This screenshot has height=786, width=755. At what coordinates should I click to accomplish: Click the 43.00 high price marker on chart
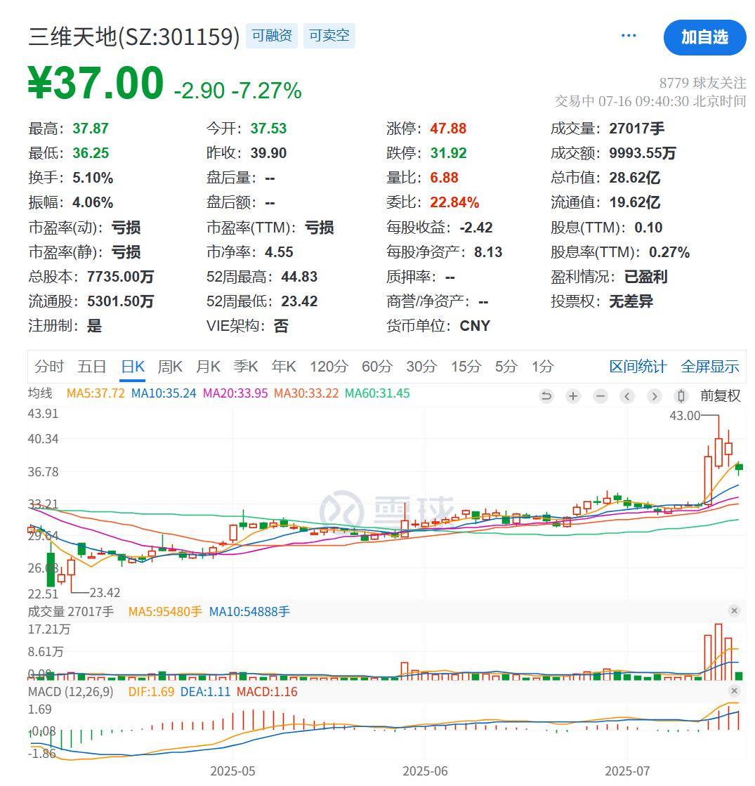coord(685,416)
